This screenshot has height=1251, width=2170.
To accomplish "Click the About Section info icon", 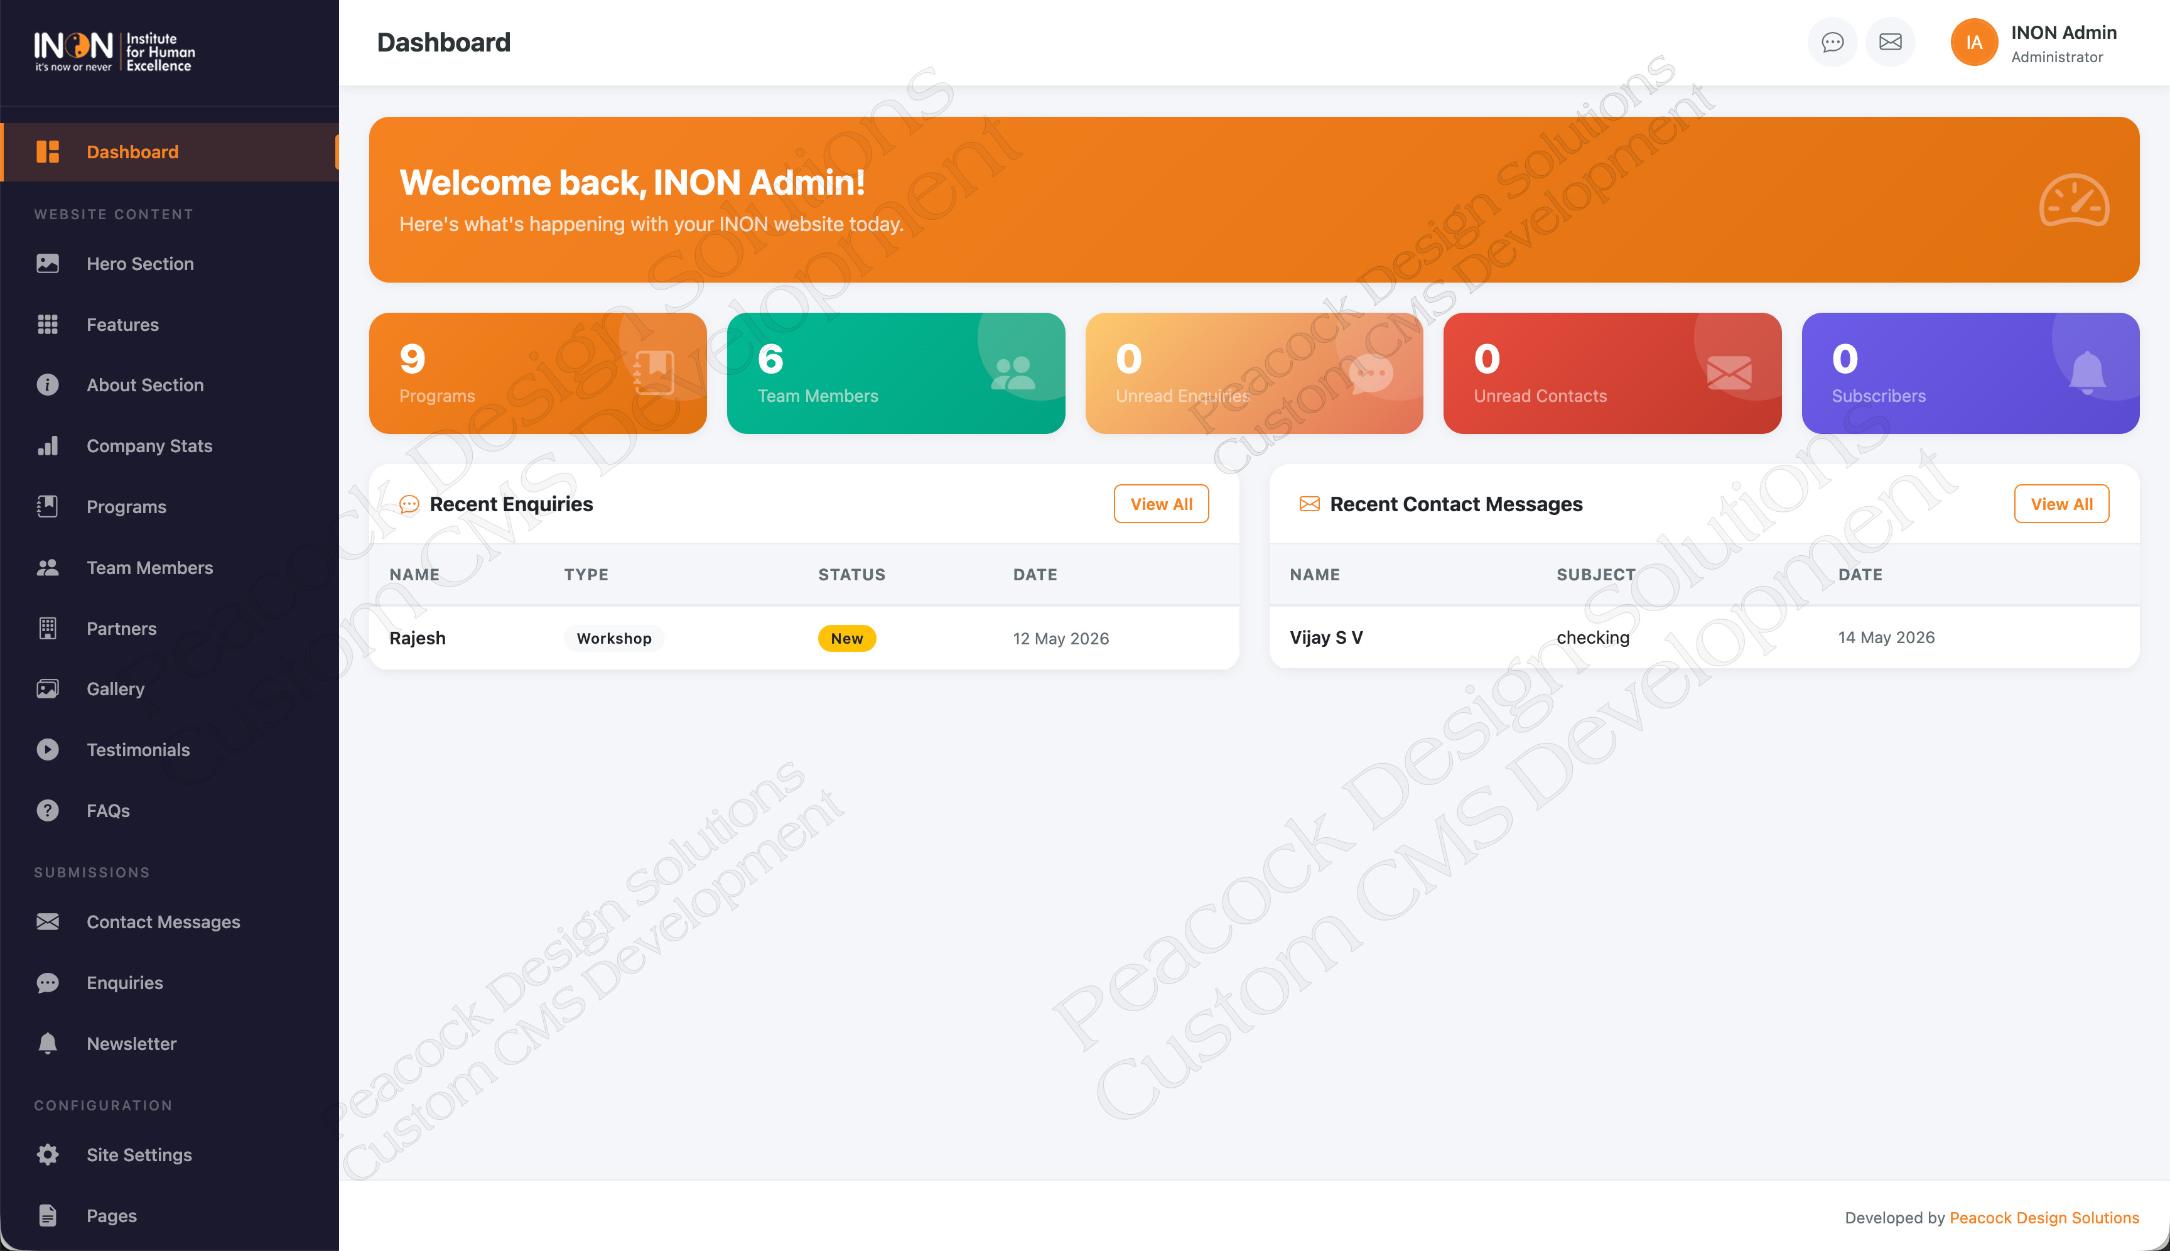I will coord(47,385).
